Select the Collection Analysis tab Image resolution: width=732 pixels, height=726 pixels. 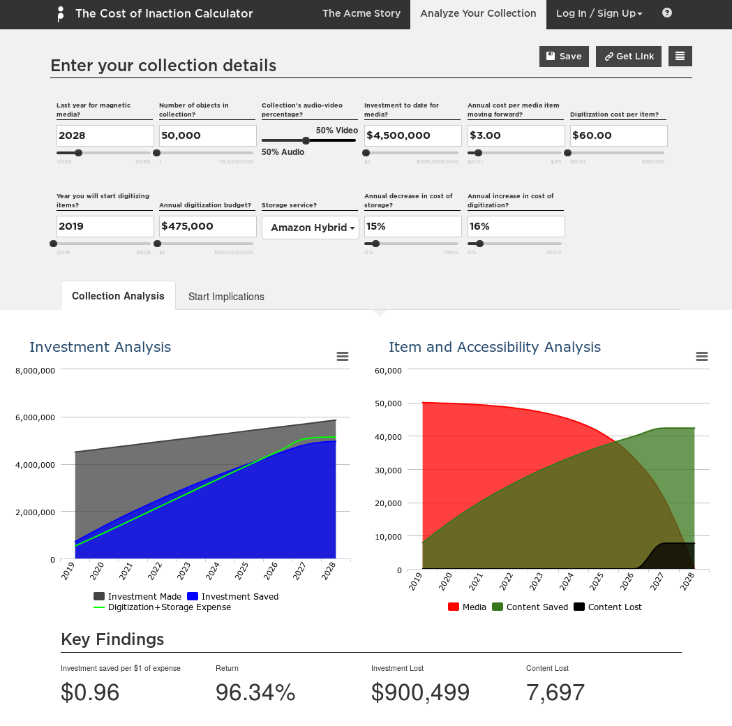(118, 296)
